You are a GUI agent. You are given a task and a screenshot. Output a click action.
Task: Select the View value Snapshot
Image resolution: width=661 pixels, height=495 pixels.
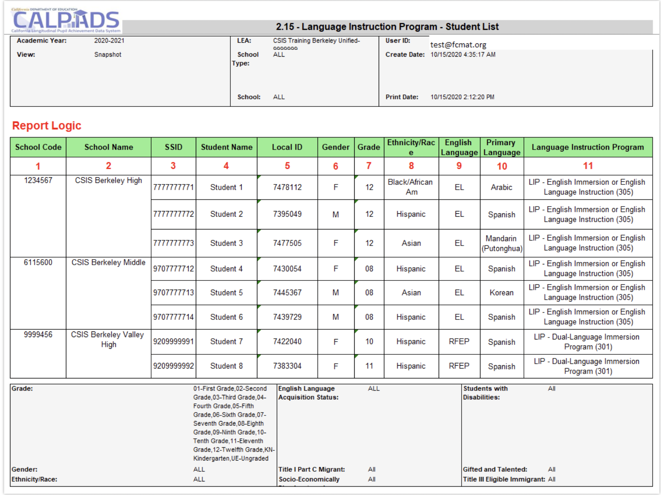click(x=108, y=55)
